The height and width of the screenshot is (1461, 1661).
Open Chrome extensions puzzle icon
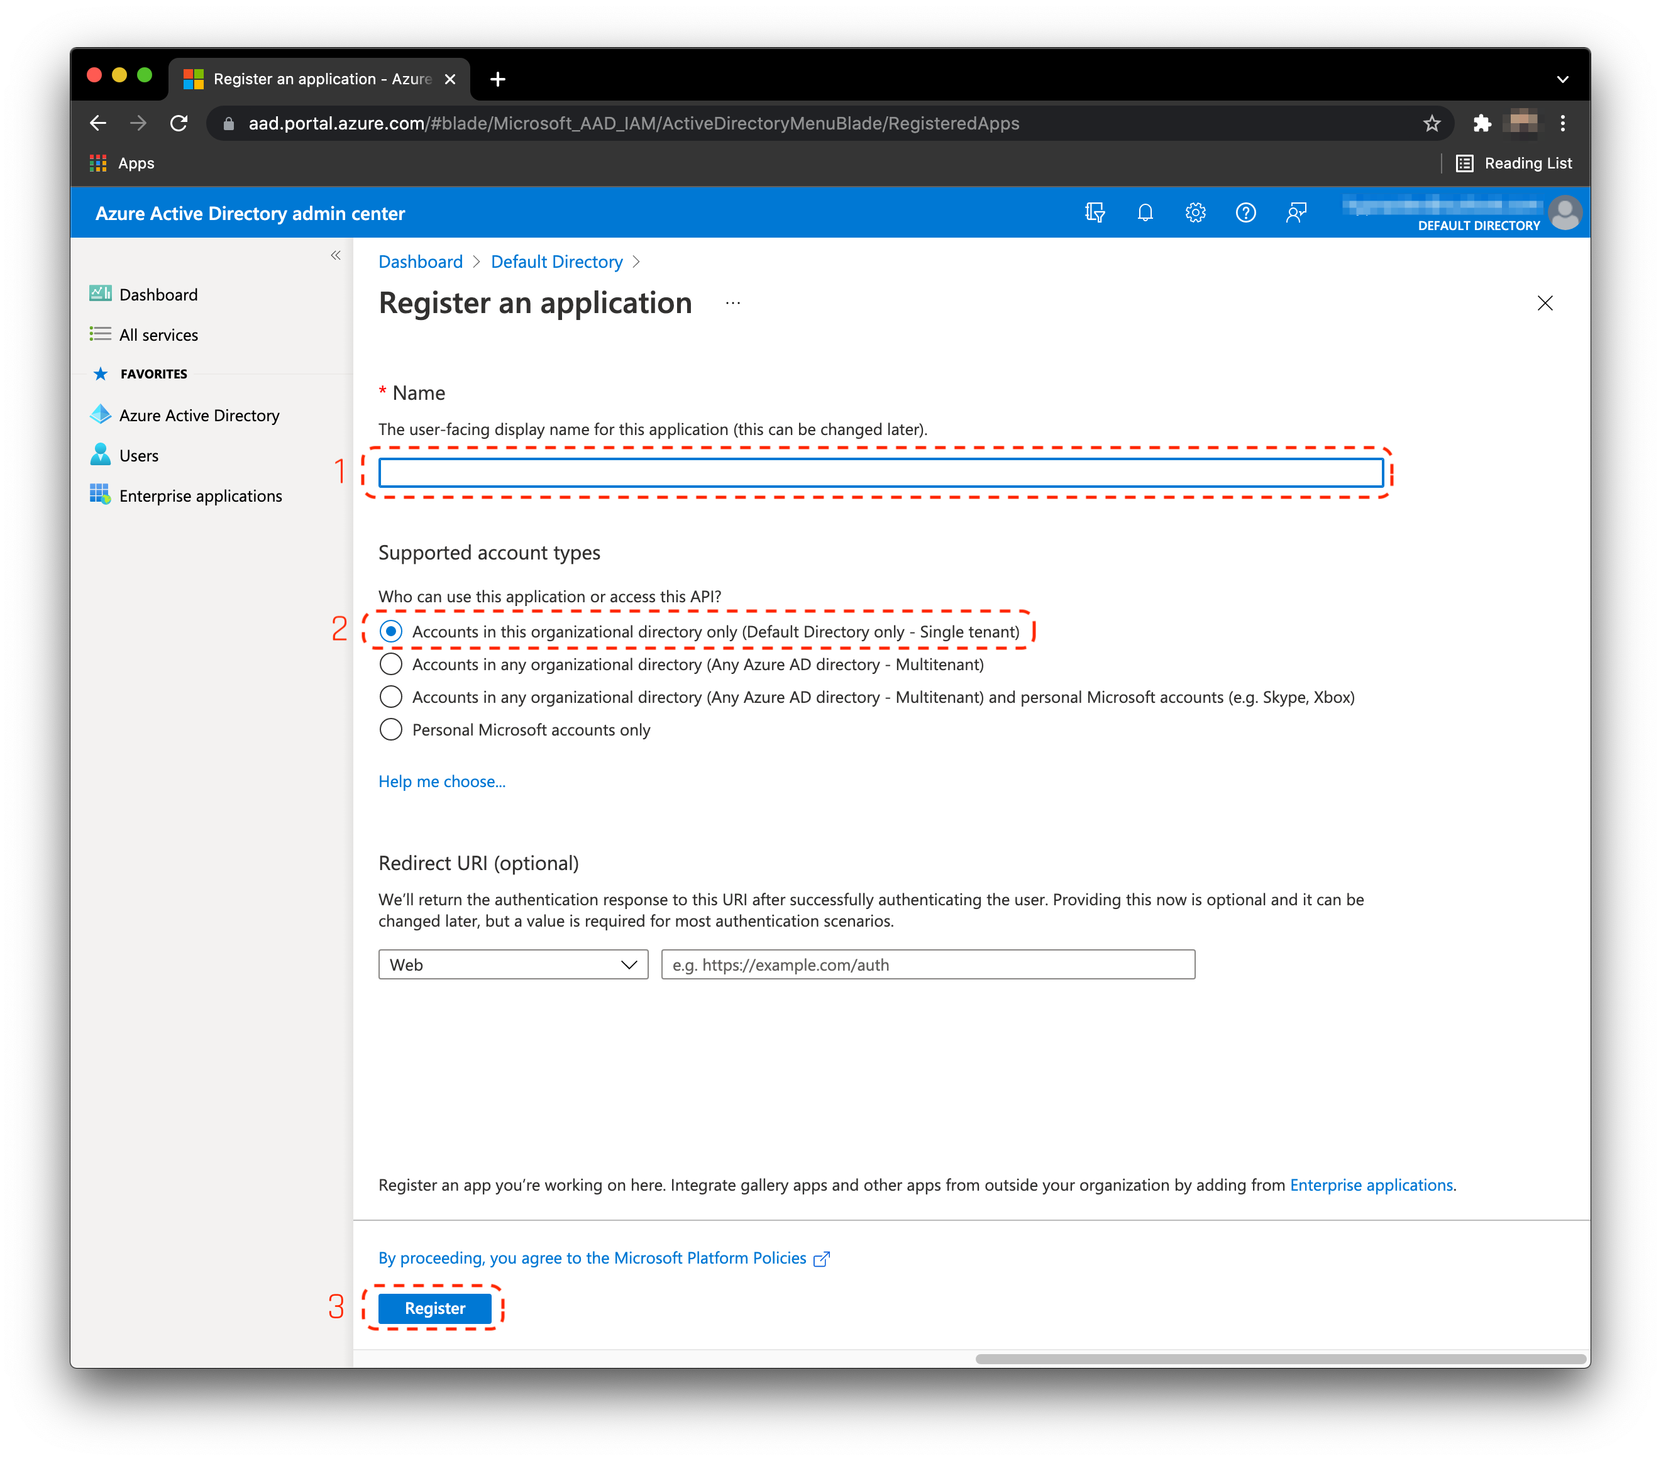tap(1481, 123)
